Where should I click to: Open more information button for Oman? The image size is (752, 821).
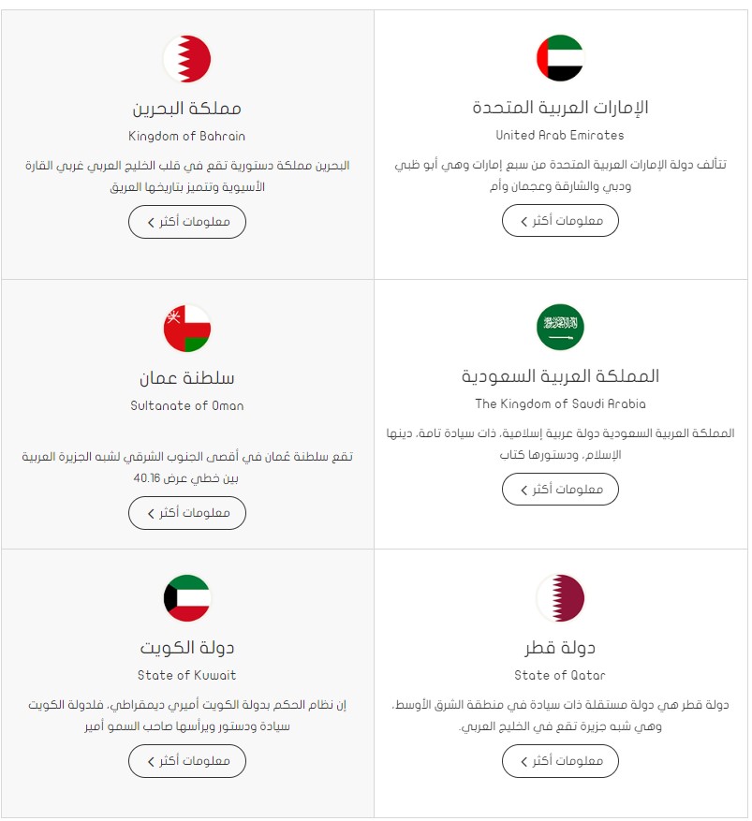pos(187,513)
